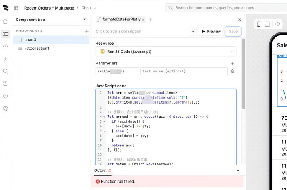Viewport: 287px width, 190px height.
Task: Delete the parameter with trash icon
Action: click(233, 72)
